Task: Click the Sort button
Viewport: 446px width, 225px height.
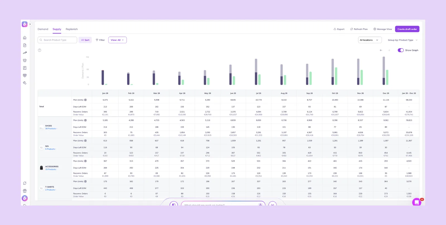Action: 85,40
